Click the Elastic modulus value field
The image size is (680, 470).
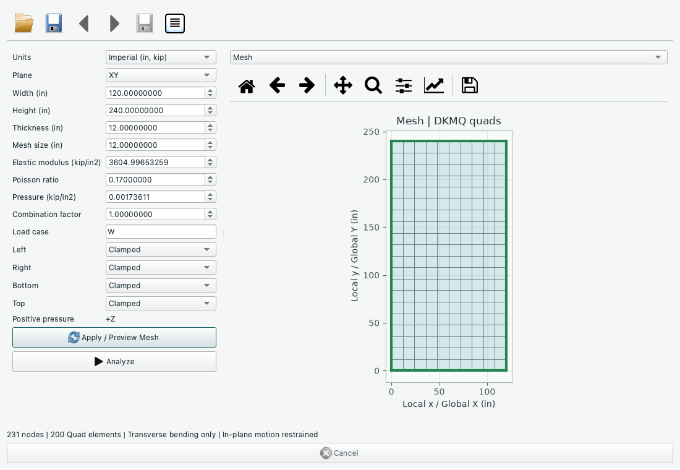(155, 162)
